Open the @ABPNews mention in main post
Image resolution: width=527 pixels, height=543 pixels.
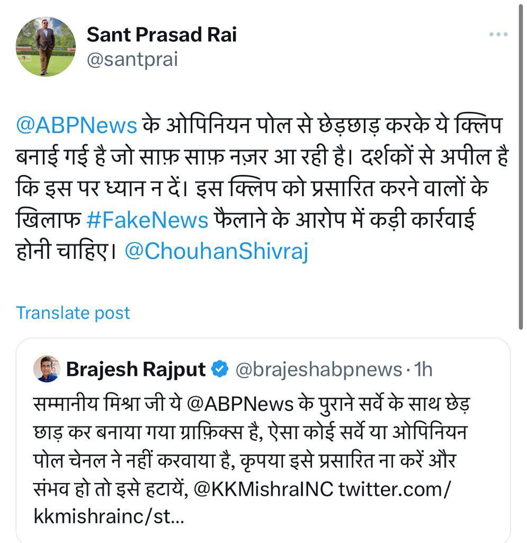pos(77,126)
